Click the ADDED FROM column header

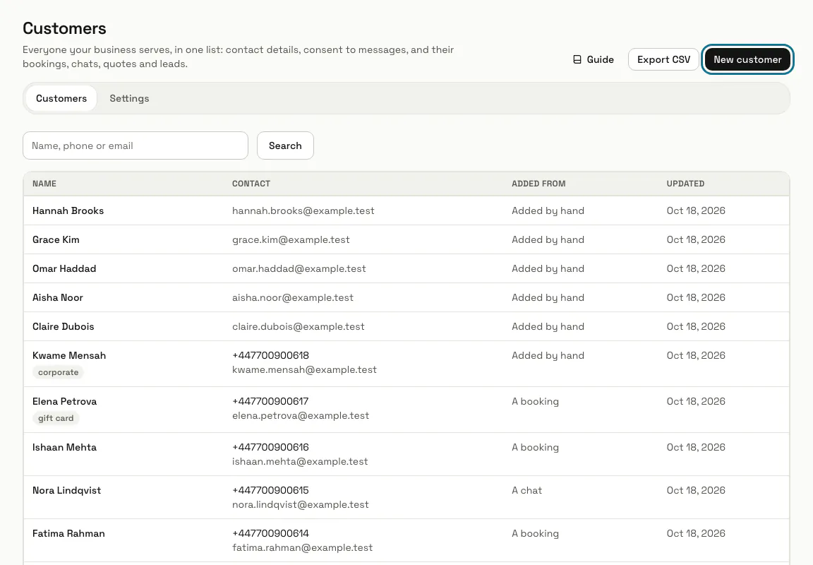pyautogui.click(x=538, y=184)
